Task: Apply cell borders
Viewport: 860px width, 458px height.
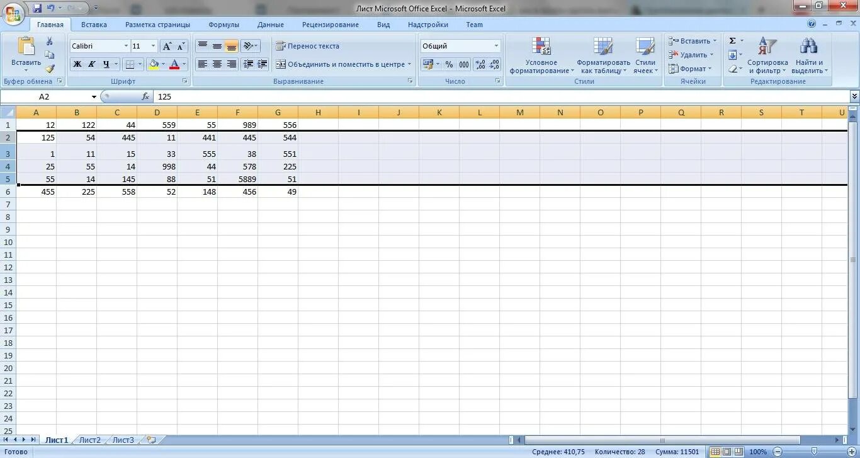Action: [129, 64]
